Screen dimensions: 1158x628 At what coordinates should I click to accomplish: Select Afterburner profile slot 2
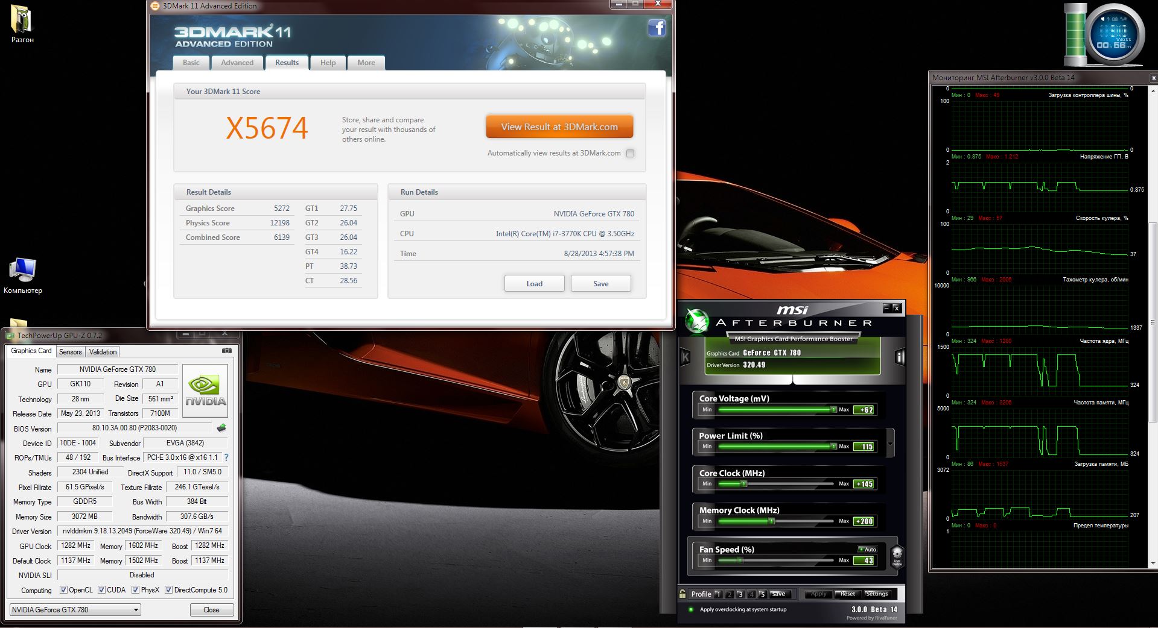(x=729, y=594)
